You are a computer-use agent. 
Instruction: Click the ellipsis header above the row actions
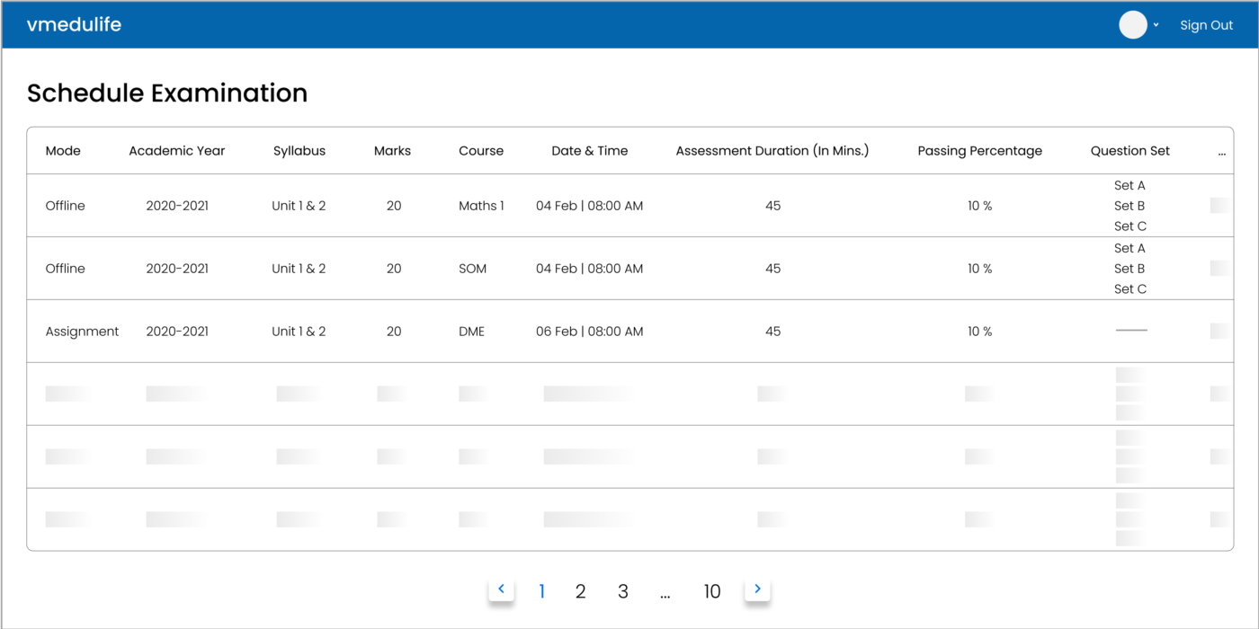point(1222,151)
